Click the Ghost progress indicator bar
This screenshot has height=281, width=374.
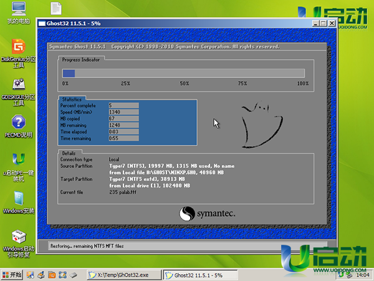(185, 74)
